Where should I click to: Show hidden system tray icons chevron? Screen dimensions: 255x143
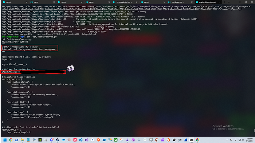click(x=227, y=140)
